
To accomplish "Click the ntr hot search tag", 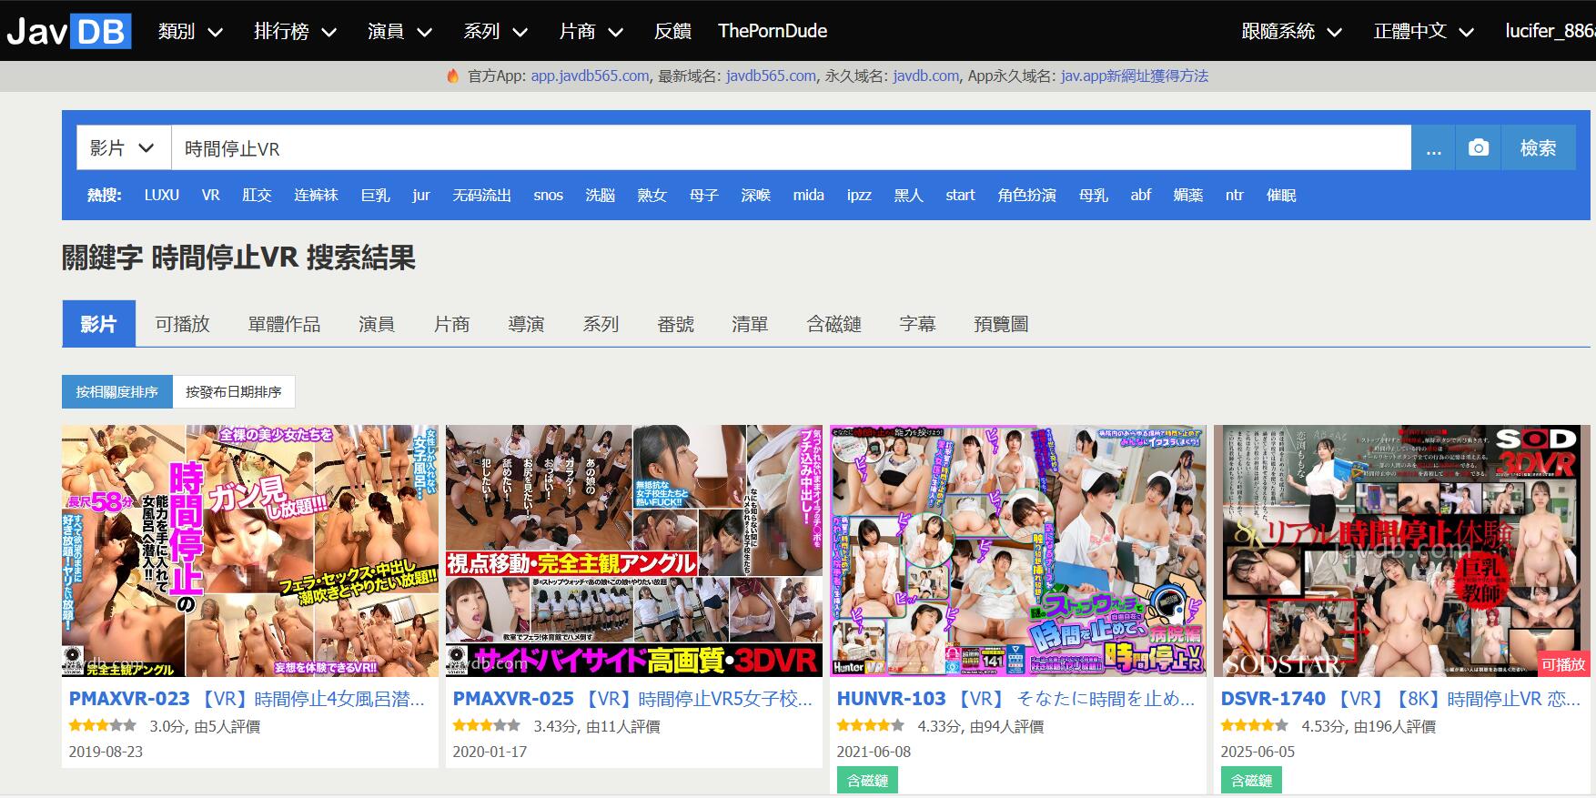I will point(1234,195).
